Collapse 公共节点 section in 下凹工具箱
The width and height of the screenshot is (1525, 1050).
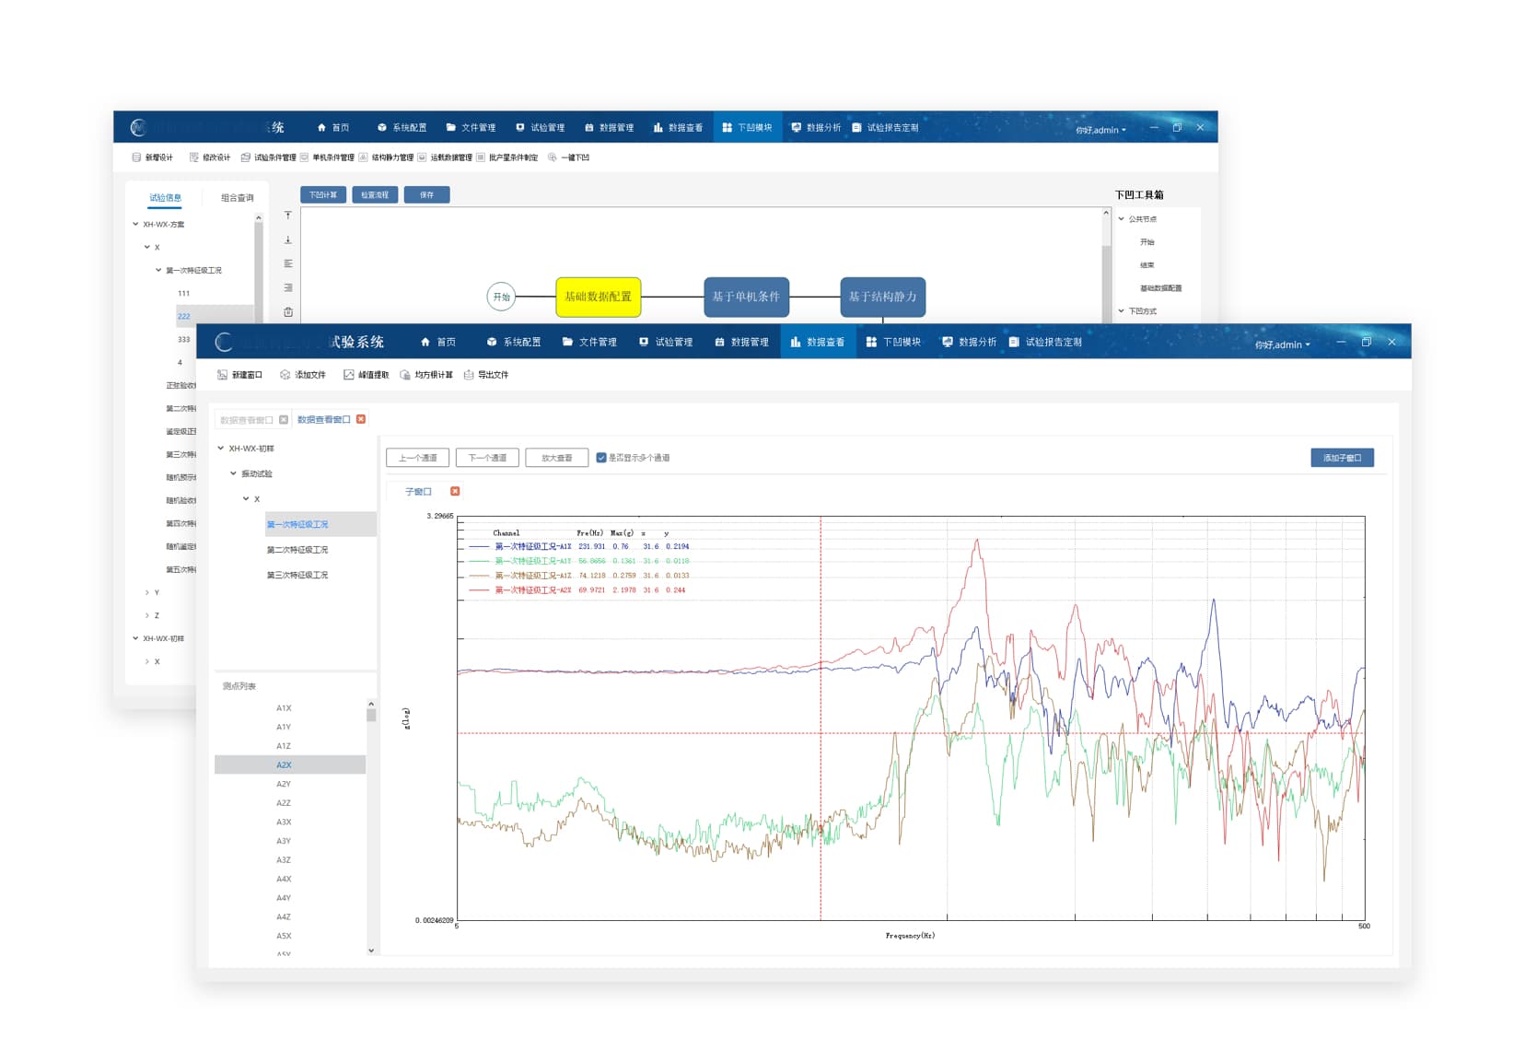tap(1122, 219)
